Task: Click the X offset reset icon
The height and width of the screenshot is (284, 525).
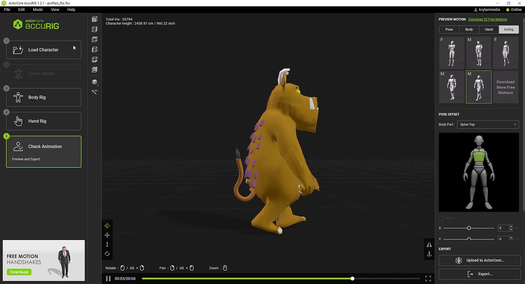Action: pos(517,228)
